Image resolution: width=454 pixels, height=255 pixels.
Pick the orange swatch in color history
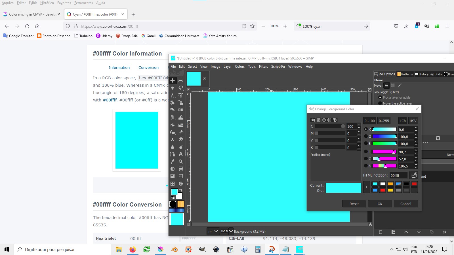[390, 184]
